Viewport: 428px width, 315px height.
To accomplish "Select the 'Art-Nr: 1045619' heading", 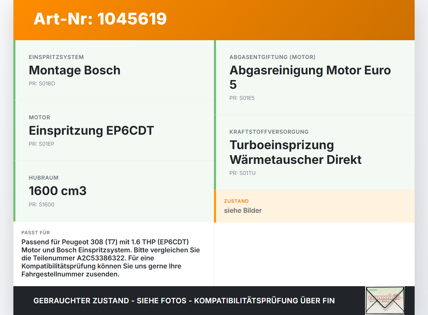I will pos(100,19).
